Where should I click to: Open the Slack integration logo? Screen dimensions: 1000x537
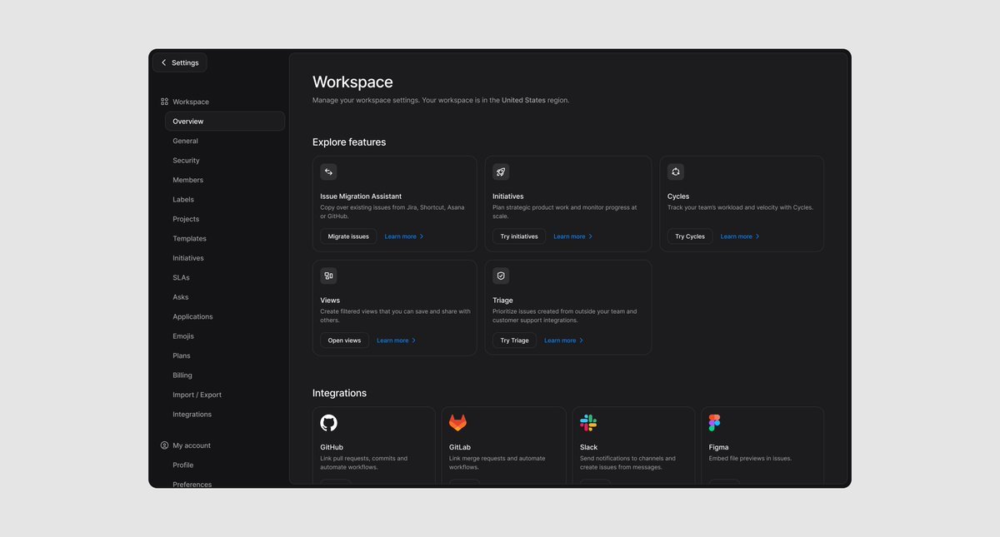(588, 423)
